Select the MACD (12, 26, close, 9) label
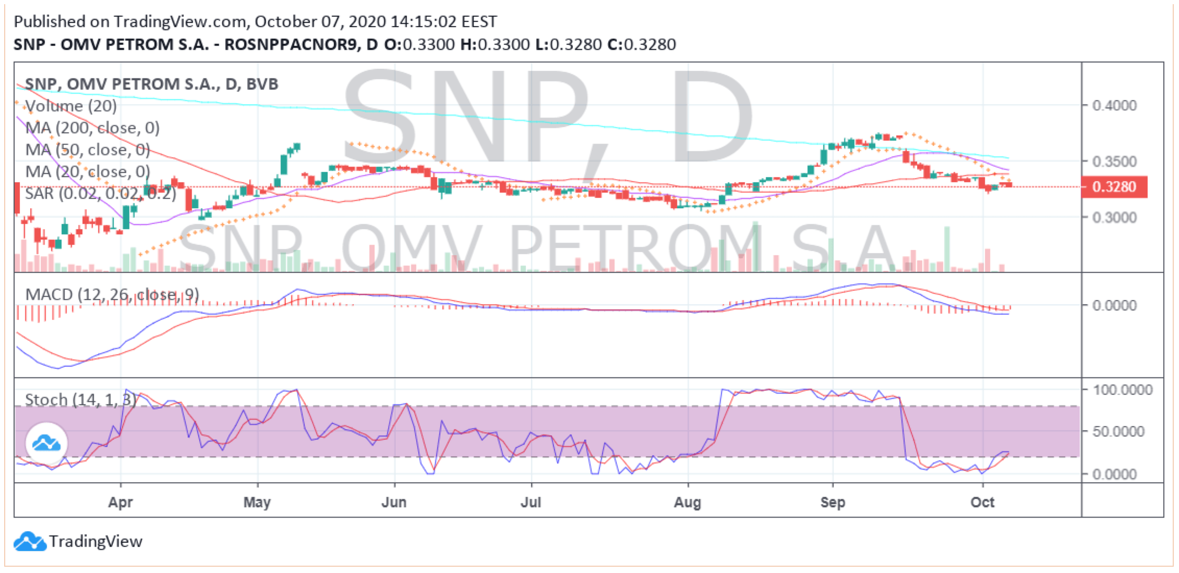The width and height of the screenshot is (1179, 573). coord(112,295)
